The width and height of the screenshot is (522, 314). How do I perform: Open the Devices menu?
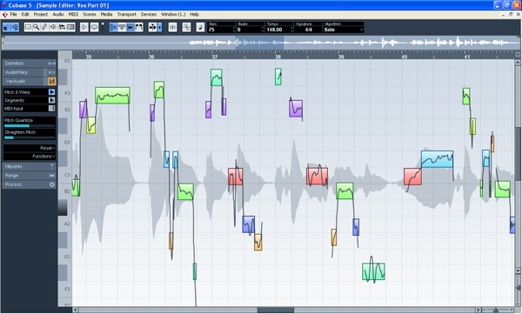(x=149, y=14)
